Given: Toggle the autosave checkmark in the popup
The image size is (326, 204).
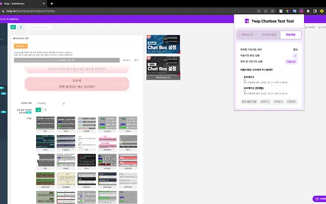Looking at the screenshot, I should pyautogui.click(x=295, y=56).
